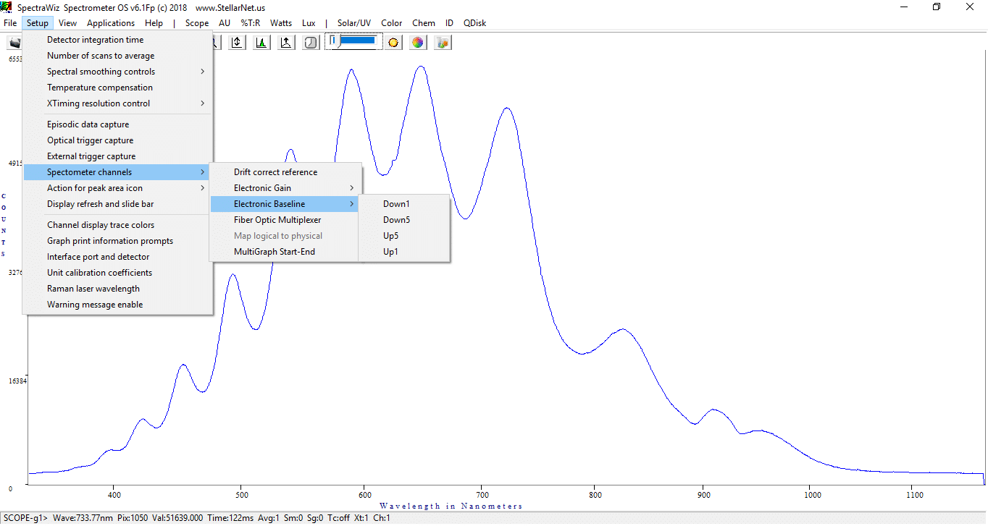The width and height of the screenshot is (988, 526).
Task: Click the peak with up-arrow toolbar icon
Action: pos(286,43)
